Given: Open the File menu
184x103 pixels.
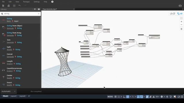Looking at the screenshot, I should pos(3,2).
